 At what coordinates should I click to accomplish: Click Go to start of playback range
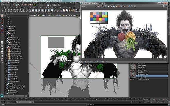point(151,99)
